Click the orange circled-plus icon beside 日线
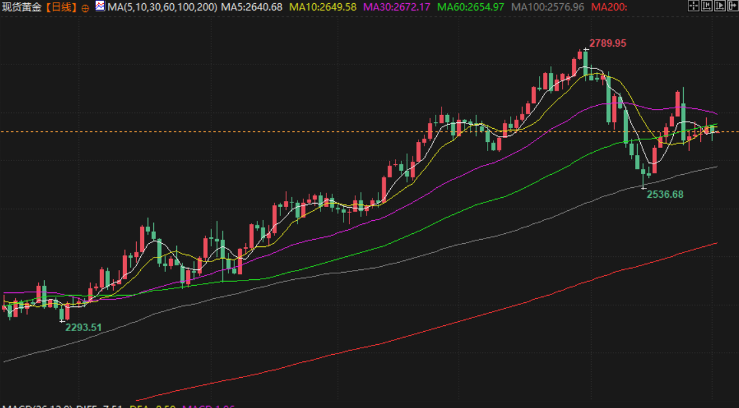Viewport: 739px width, 408px height. pos(86,8)
